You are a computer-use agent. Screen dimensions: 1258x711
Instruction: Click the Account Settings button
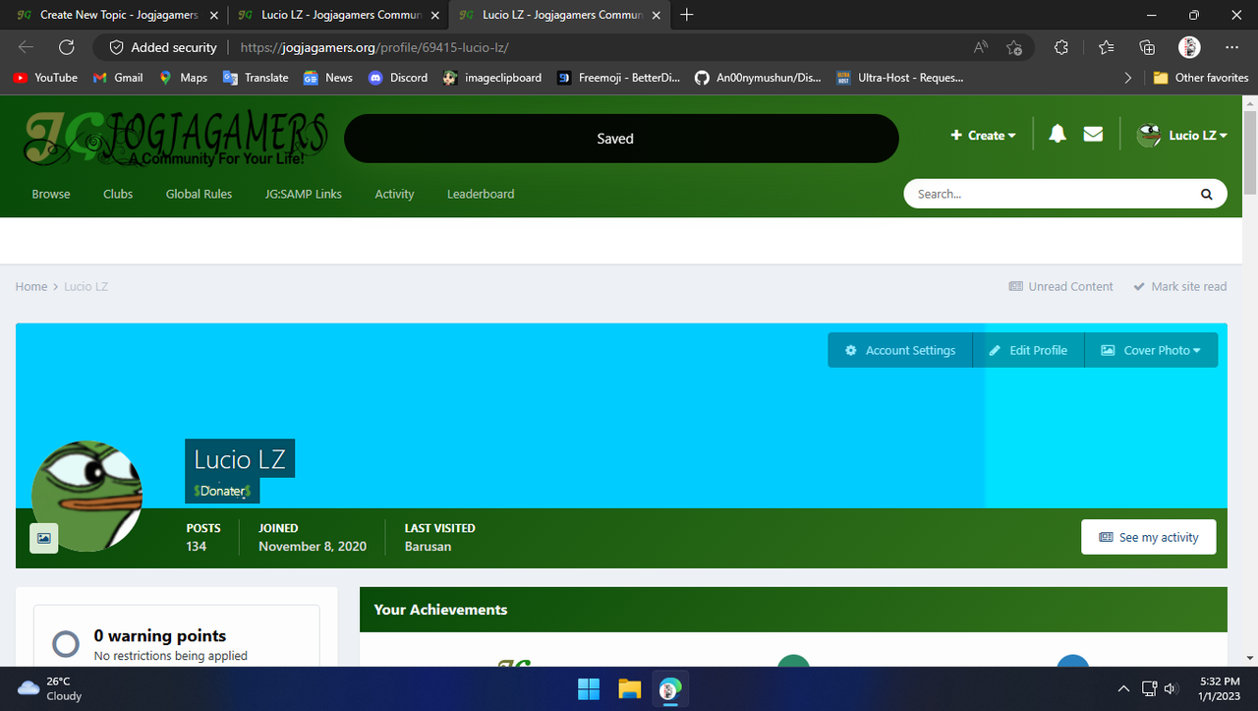[900, 350]
